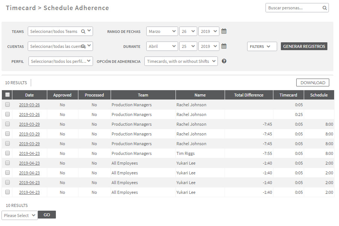Sort by the Team column header
Viewport: 339px width, 226px height.
point(143,95)
